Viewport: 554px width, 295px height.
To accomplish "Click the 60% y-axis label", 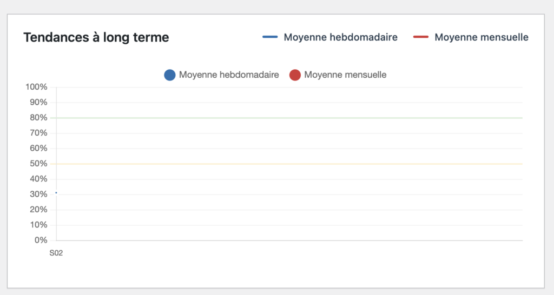I will (38, 148).
